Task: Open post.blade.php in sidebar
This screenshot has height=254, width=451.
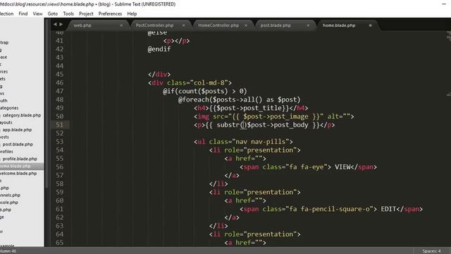Action: click(x=18, y=144)
